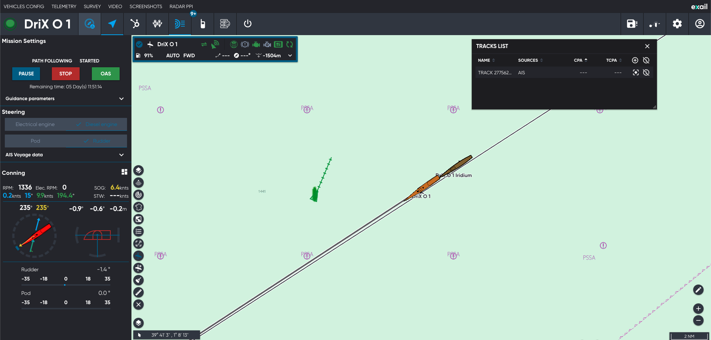Click the power icon in the top toolbar
The width and height of the screenshot is (711, 340).
[248, 24]
